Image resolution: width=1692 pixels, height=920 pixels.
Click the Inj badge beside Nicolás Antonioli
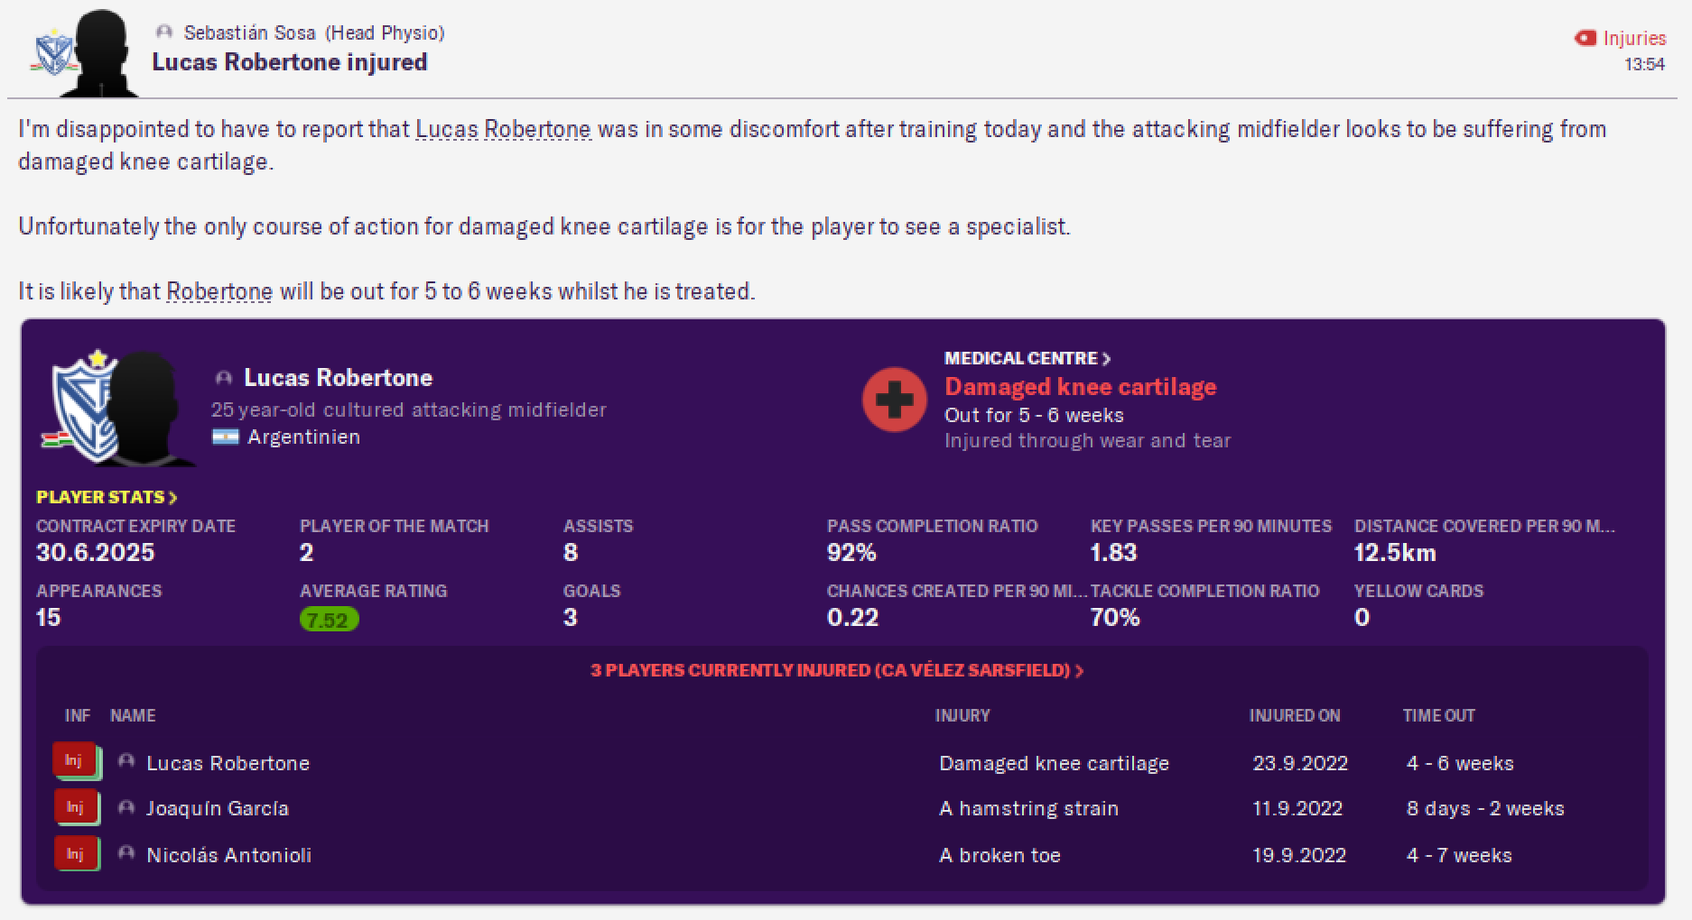tap(76, 854)
